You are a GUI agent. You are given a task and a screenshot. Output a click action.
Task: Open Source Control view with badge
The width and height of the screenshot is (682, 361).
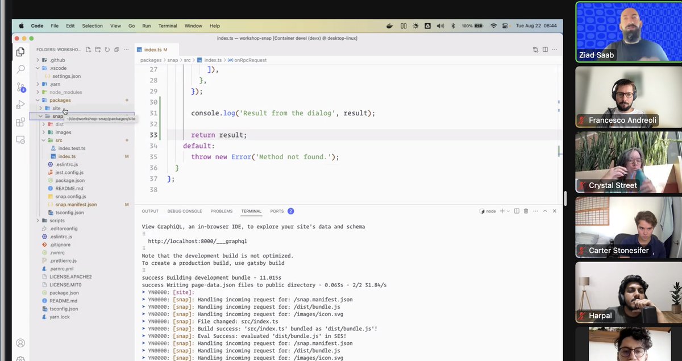[x=20, y=88]
